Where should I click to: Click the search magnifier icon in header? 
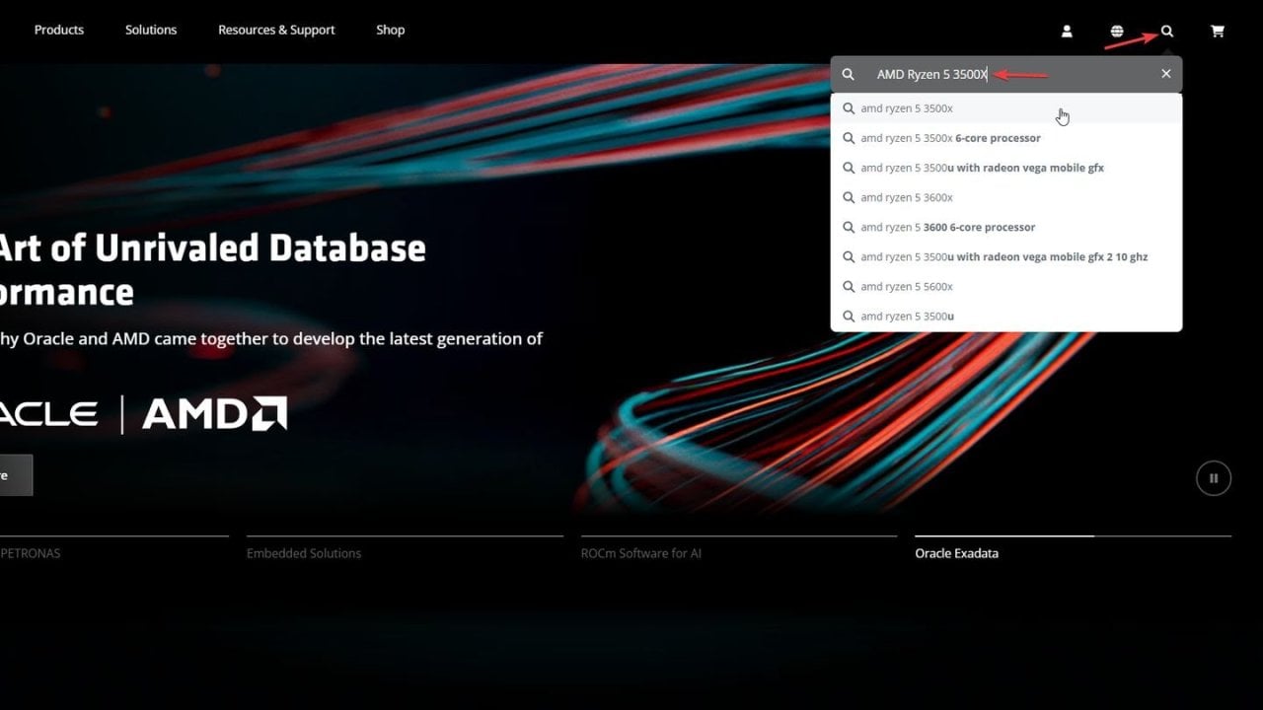tap(1167, 31)
